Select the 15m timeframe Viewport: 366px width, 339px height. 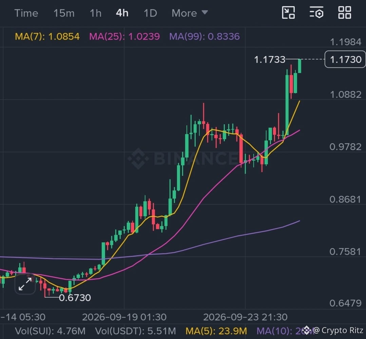coord(64,13)
